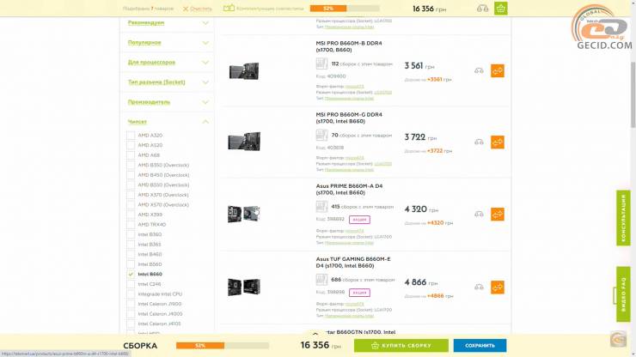Click builds icon next to 112 builds count
Screen dimensions: 636x357
pos(321,64)
